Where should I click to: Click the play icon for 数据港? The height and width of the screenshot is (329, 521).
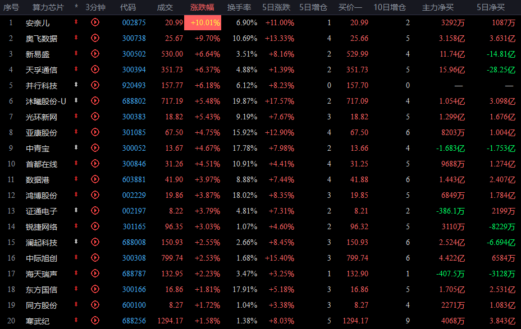point(95,179)
